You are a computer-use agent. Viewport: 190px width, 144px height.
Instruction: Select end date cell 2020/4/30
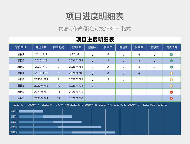pyautogui.click(x=76, y=98)
